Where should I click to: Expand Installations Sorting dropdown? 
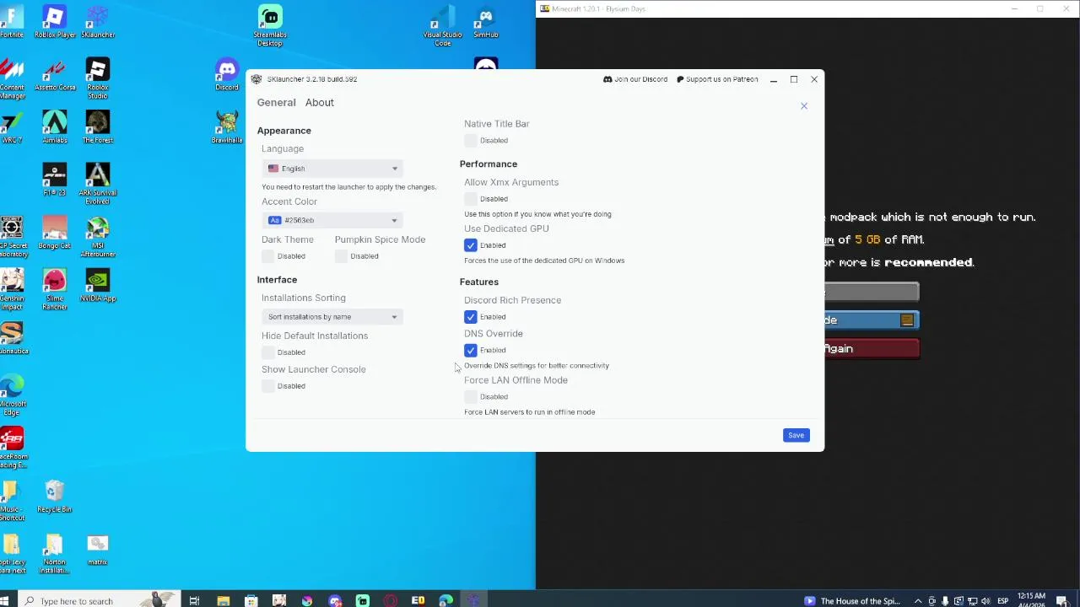tap(332, 317)
